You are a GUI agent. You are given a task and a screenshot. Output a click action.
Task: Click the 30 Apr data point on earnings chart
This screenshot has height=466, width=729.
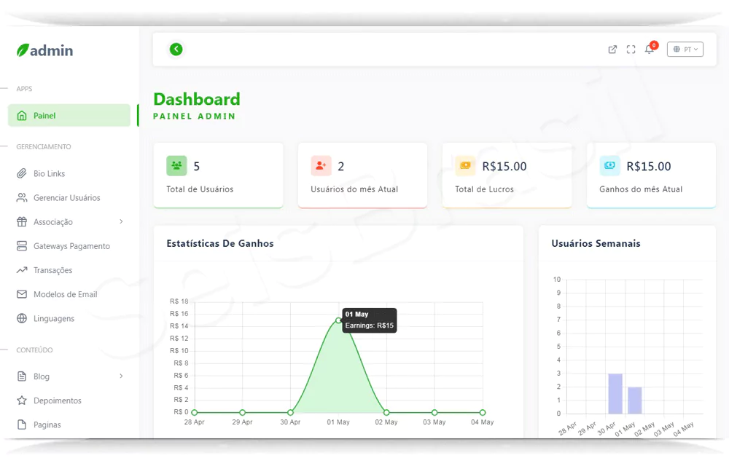pos(290,412)
